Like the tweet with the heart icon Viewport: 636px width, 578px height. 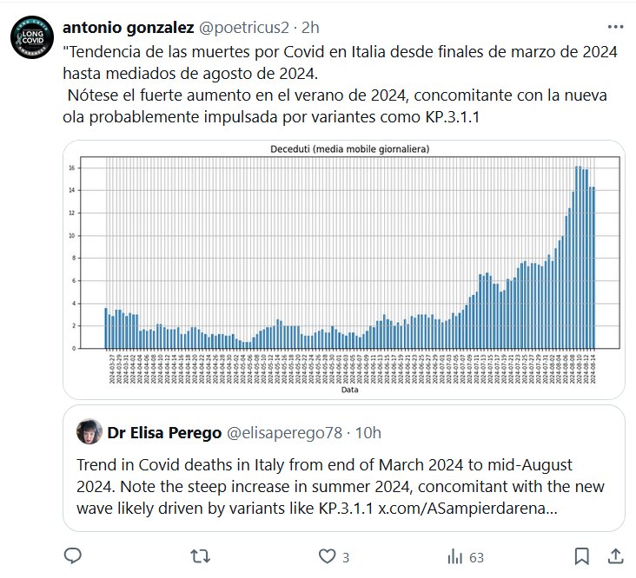[328, 555]
